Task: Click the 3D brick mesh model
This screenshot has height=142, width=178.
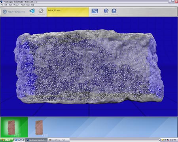Action: (89, 66)
